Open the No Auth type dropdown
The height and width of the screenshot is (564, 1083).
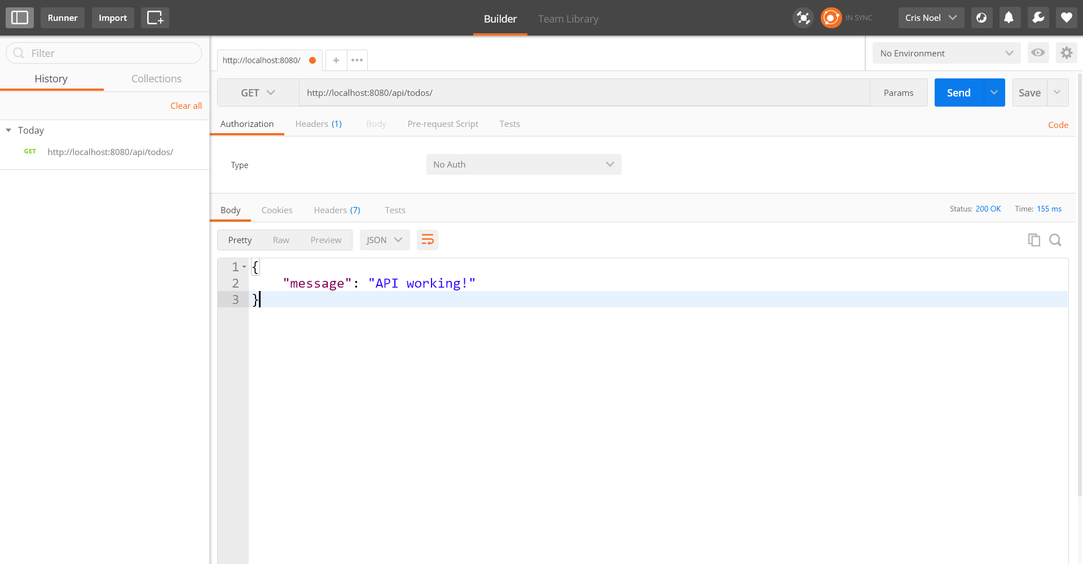pyautogui.click(x=524, y=165)
